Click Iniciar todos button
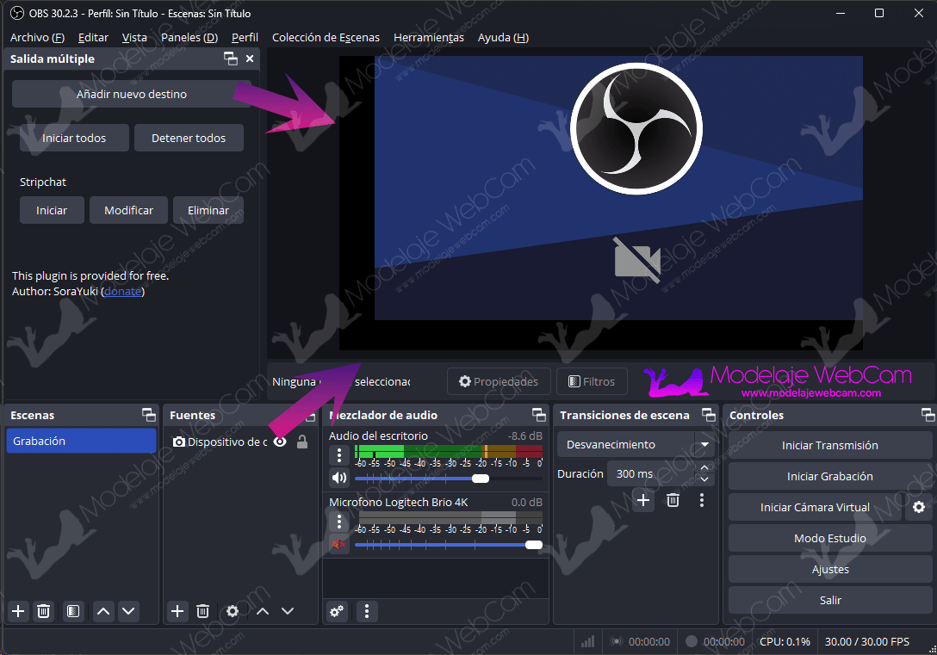This screenshot has height=655, width=937. click(x=74, y=138)
